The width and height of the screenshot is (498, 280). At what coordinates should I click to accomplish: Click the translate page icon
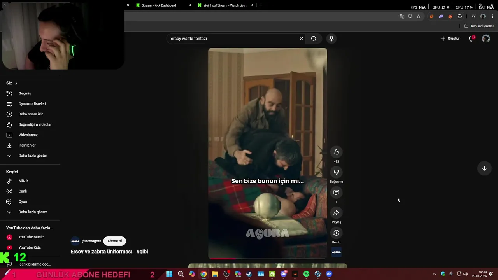click(x=402, y=16)
